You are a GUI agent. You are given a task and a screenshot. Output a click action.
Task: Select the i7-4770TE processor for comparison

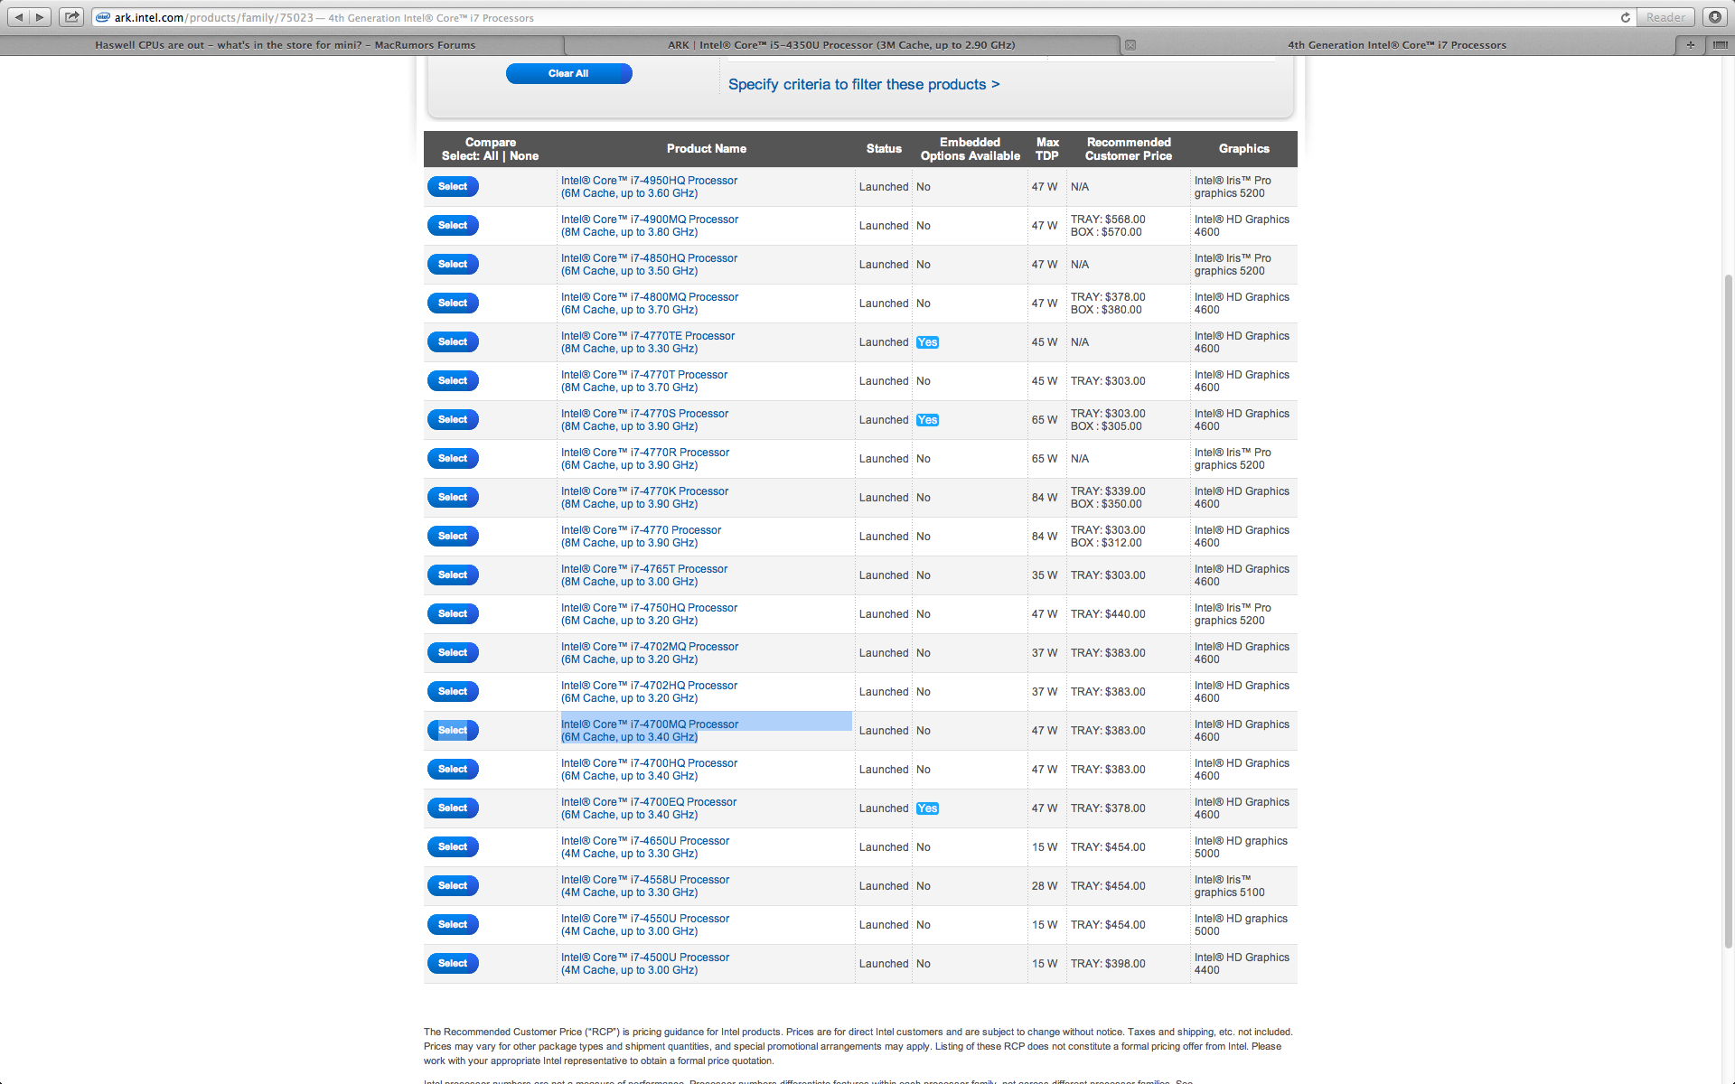pos(453,341)
